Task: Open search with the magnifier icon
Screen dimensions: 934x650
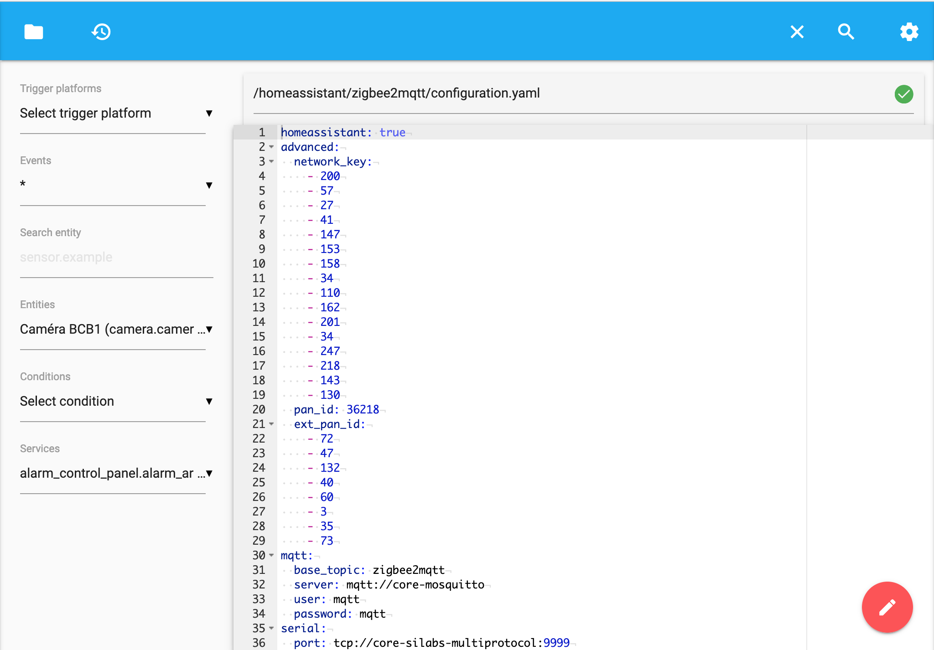Action: click(846, 32)
